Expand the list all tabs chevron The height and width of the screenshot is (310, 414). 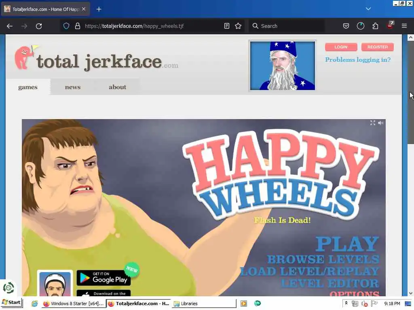pos(368,9)
